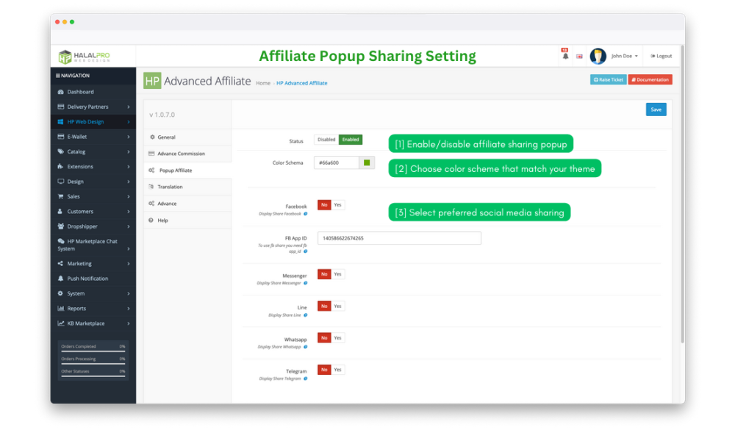The image size is (735, 430).
Task: Click the green color schema swatch
Action: (367, 162)
